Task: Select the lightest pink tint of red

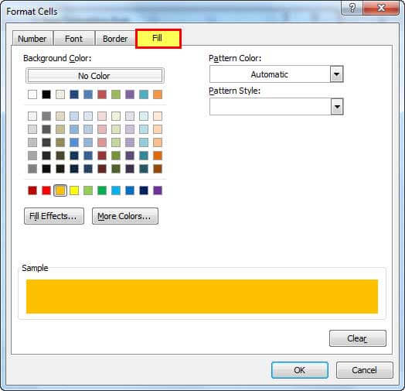Action: point(102,116)
